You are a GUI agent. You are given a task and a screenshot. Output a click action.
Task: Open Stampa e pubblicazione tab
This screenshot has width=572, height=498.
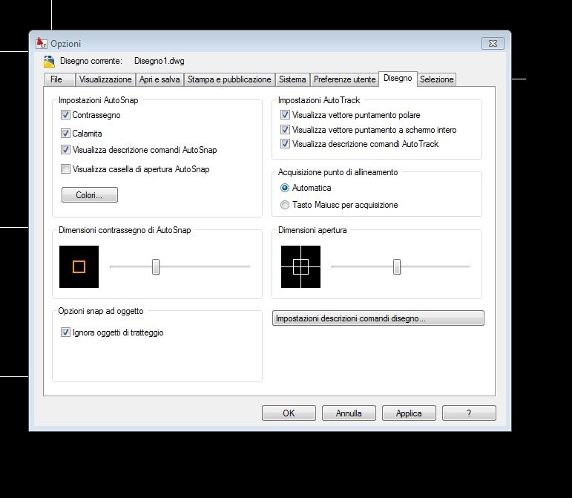click(229, 79)
